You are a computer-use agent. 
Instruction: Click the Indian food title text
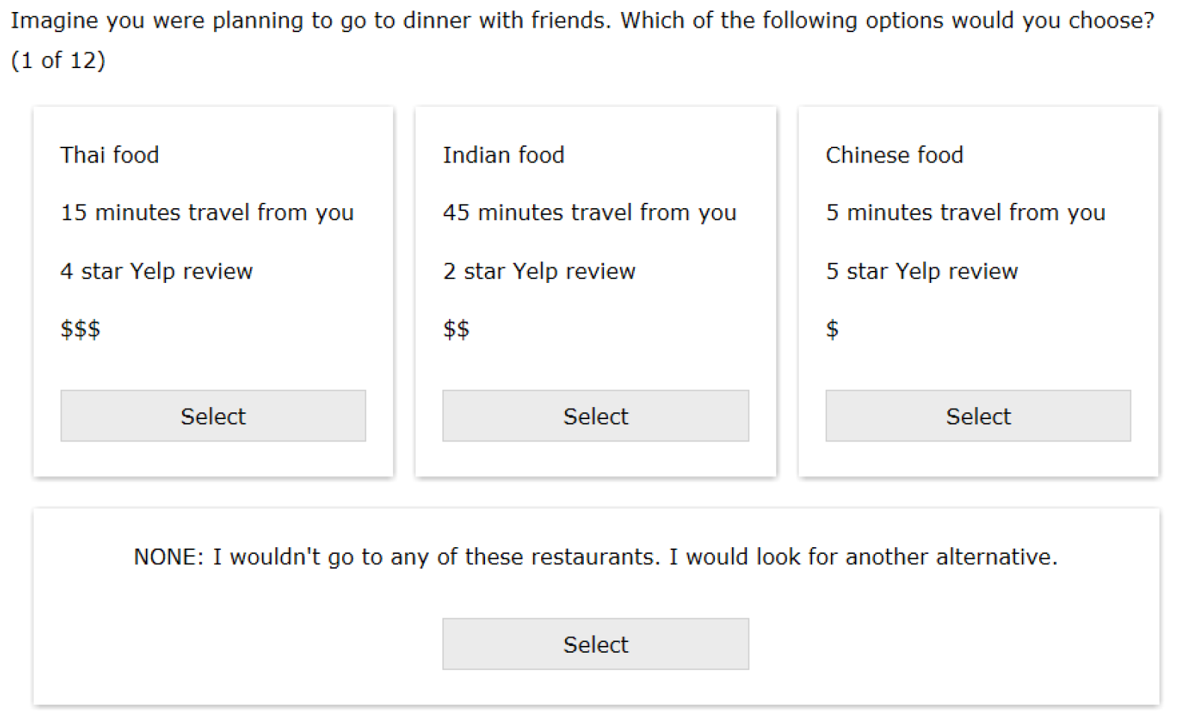click(x=503, y=155)
